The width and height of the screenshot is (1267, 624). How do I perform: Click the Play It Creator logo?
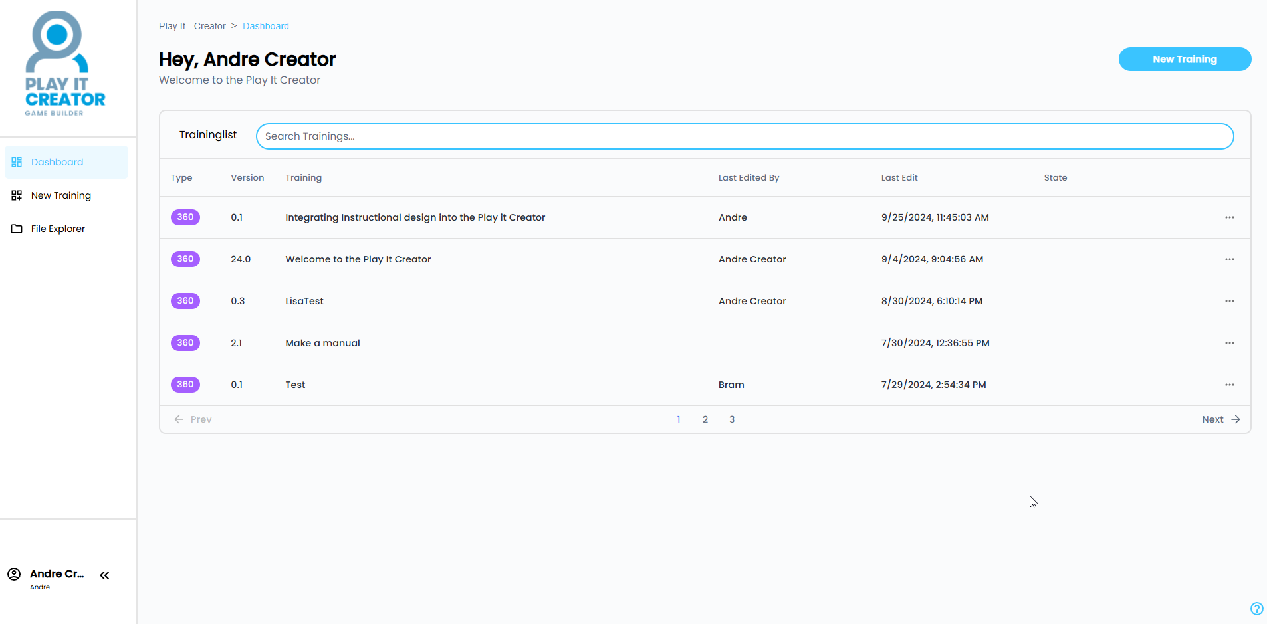point(64,64)
